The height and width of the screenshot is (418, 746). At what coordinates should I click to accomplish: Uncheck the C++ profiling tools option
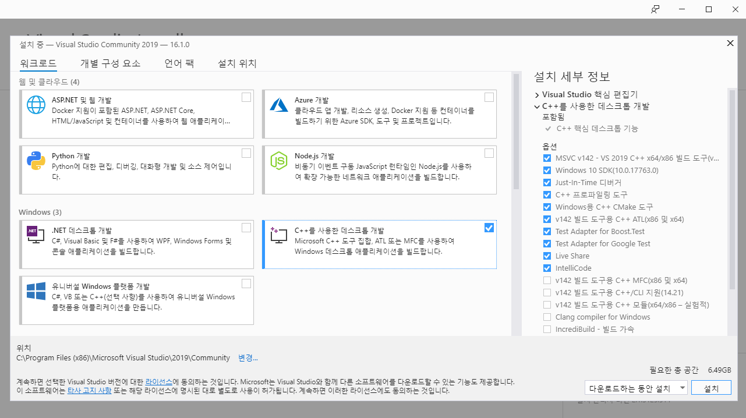tap(547, 195)
